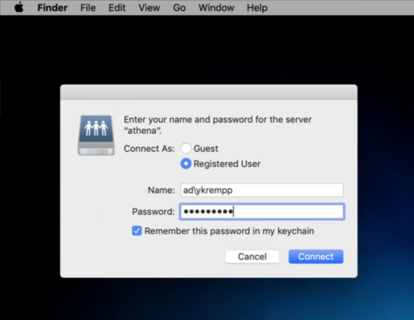Open the File menu

pos(88,8)
